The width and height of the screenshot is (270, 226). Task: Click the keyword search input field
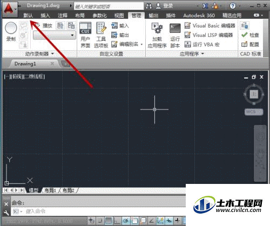(x=109, y=6)
